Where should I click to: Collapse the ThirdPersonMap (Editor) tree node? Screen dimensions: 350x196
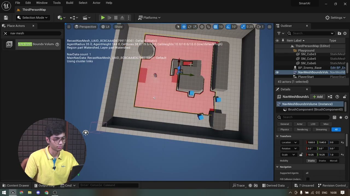(292, 46)
